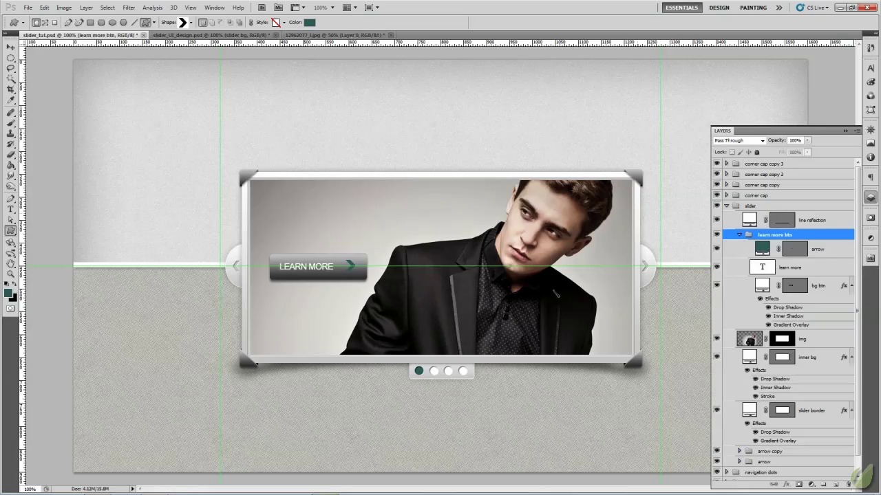Open the custom Shape picker dropdown

[191, 22]
